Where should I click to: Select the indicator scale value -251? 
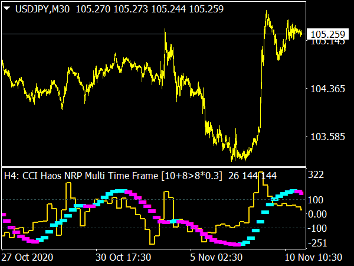pyautogui.click(x=317, y=243)
